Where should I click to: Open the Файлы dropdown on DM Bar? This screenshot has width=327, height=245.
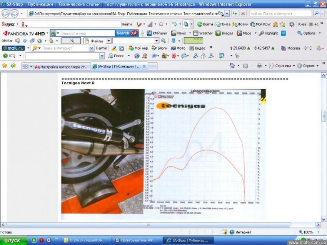click(108, 41)
